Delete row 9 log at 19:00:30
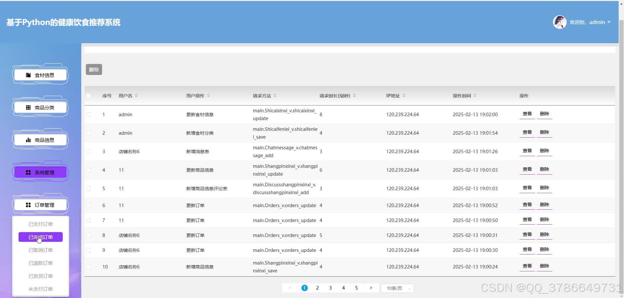 pyautogui.click(x=544, y=250)
